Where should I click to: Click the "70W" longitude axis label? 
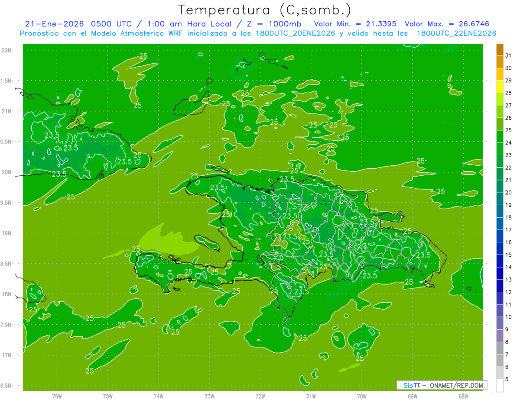[362, 396]
